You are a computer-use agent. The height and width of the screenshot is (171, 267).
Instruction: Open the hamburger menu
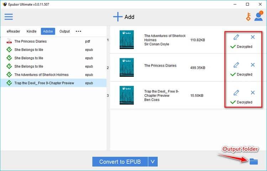pos(9,17)
